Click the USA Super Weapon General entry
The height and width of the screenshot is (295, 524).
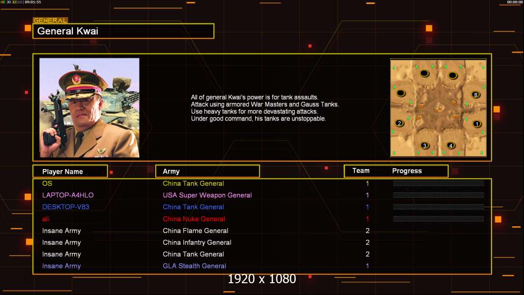[x=207, y=195]
